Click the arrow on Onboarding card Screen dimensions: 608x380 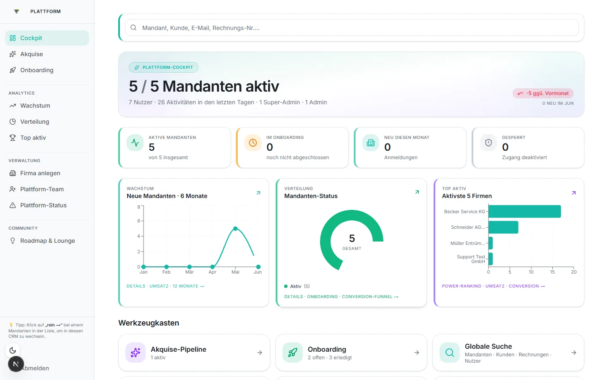coord(417,353)
